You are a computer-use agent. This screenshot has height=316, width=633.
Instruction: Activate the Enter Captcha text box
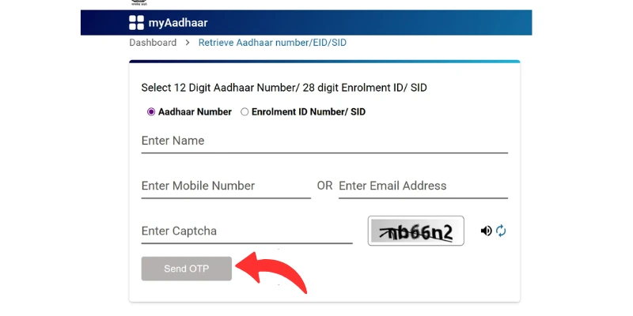[246, 231]
